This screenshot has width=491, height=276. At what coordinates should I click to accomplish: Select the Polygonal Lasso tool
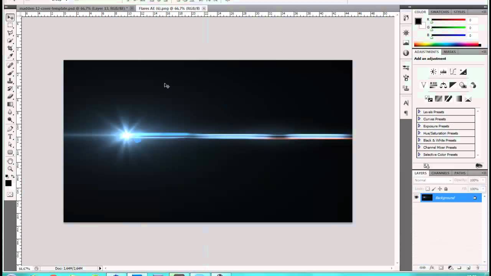point(10,33)
